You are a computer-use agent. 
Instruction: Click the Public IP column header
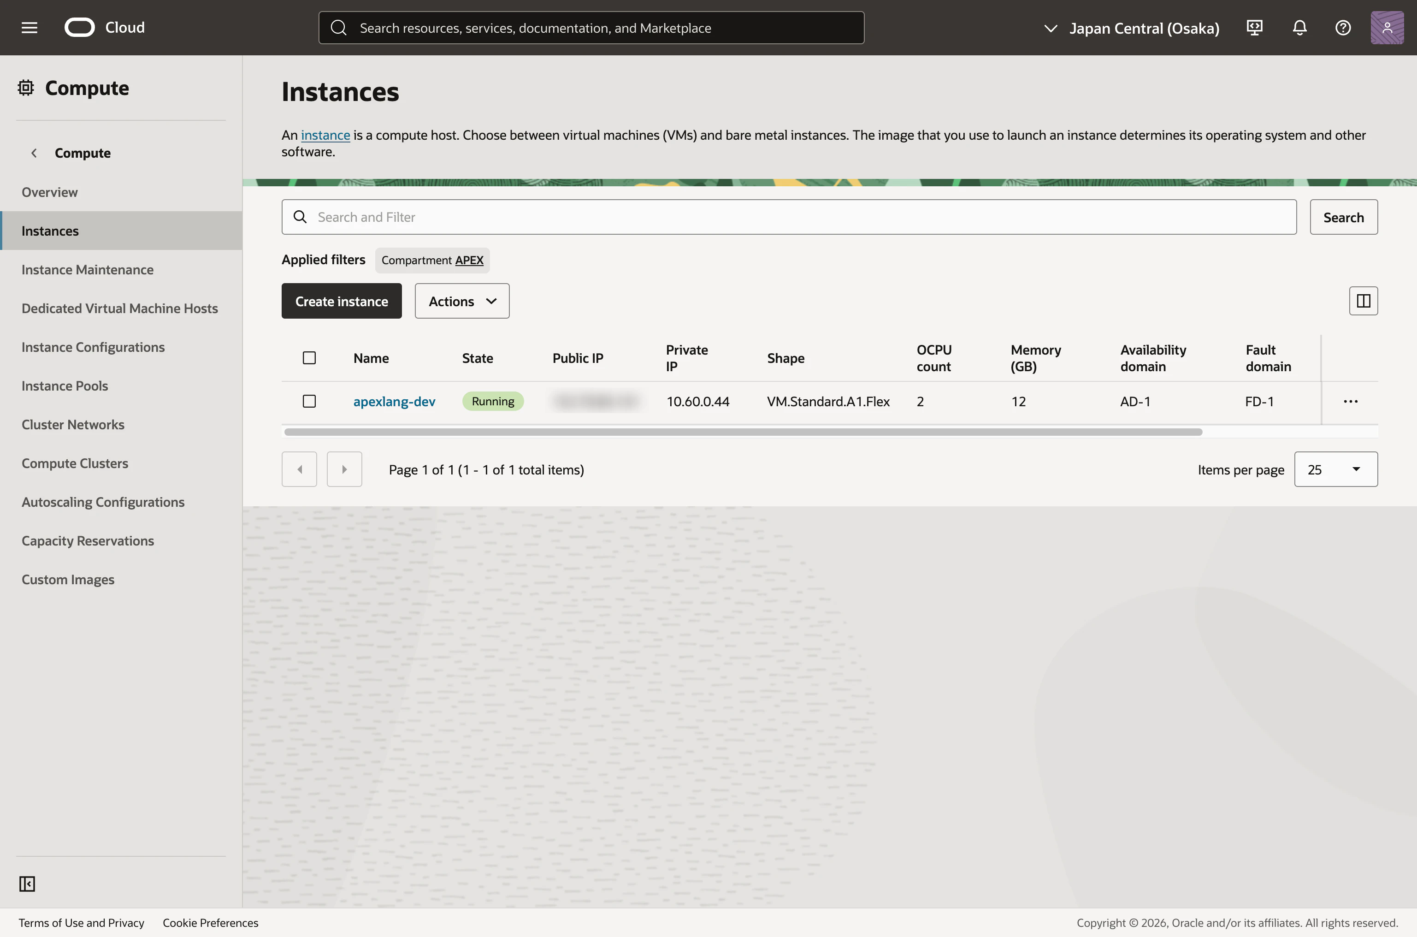[578, 358]
